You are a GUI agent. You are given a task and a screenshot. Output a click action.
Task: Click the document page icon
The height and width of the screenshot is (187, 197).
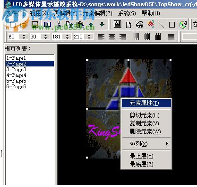[x=128, y=25]
